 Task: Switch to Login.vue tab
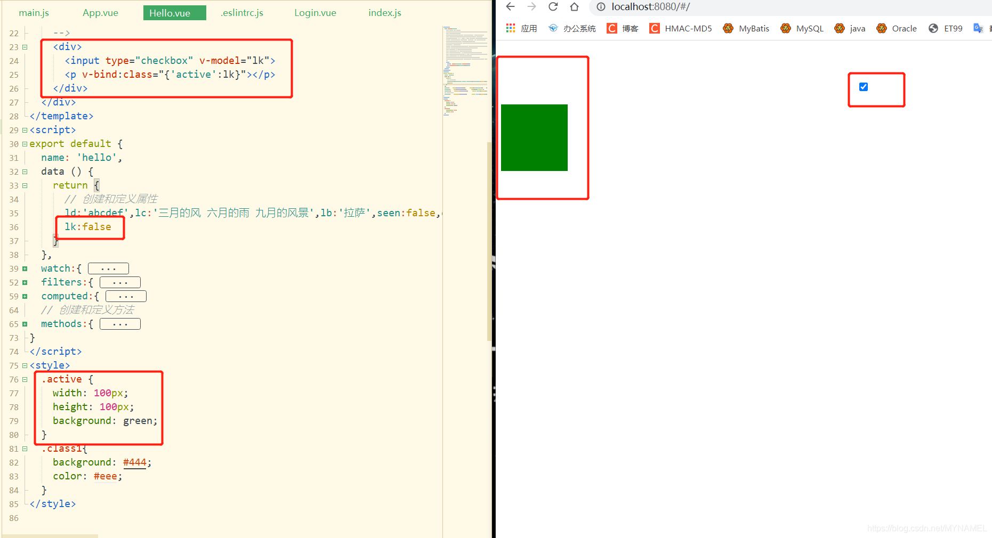(315, 13)
